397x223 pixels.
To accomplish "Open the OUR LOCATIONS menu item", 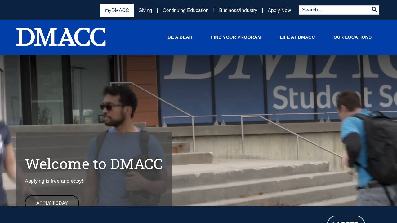I will [352, 37].
